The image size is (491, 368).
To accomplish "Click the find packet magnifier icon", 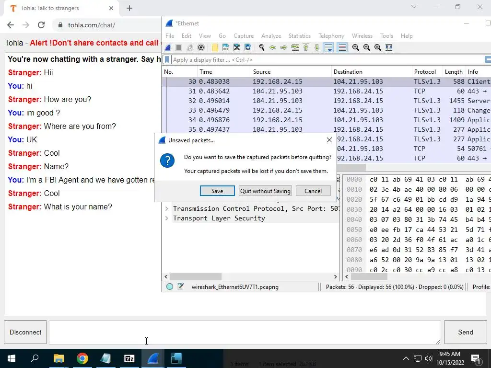I will pyautogui.click(x=262, y=47).
